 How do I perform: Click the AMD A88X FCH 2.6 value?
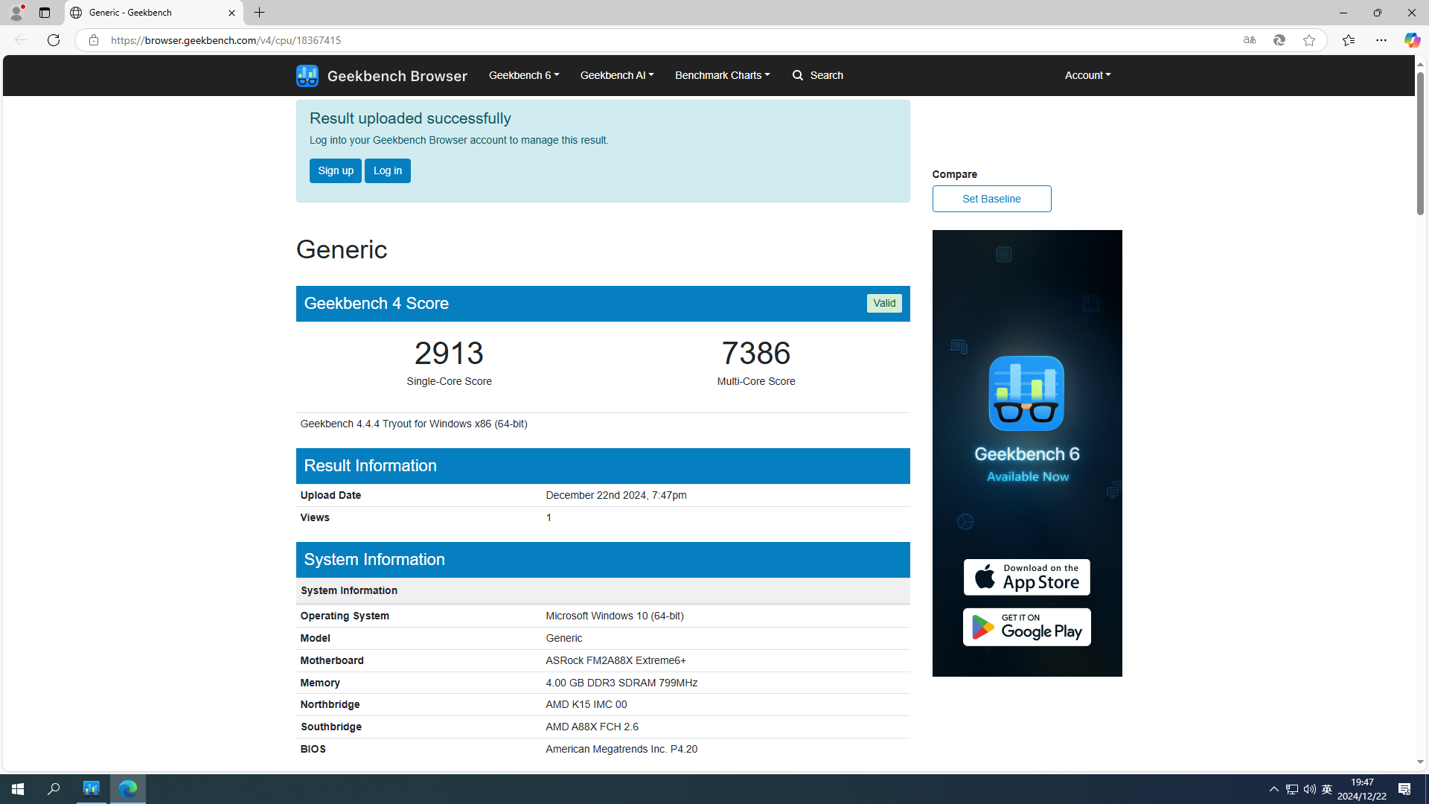[x=592, y=727]
